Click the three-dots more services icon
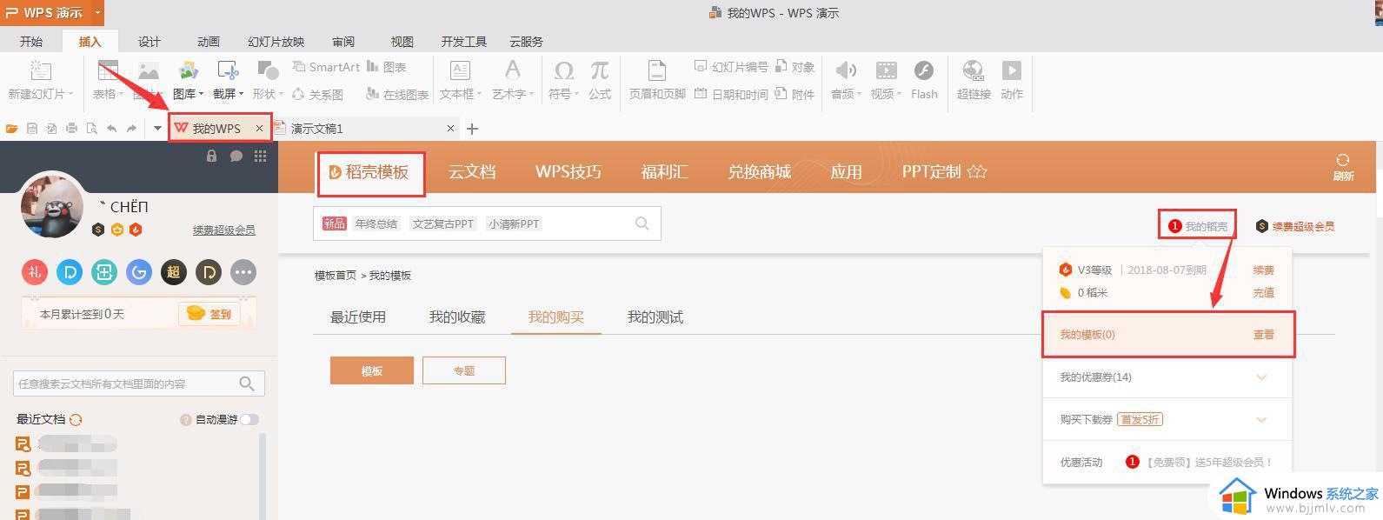Viewport: 1383px width, 520px height. click(x=243, y=272)
